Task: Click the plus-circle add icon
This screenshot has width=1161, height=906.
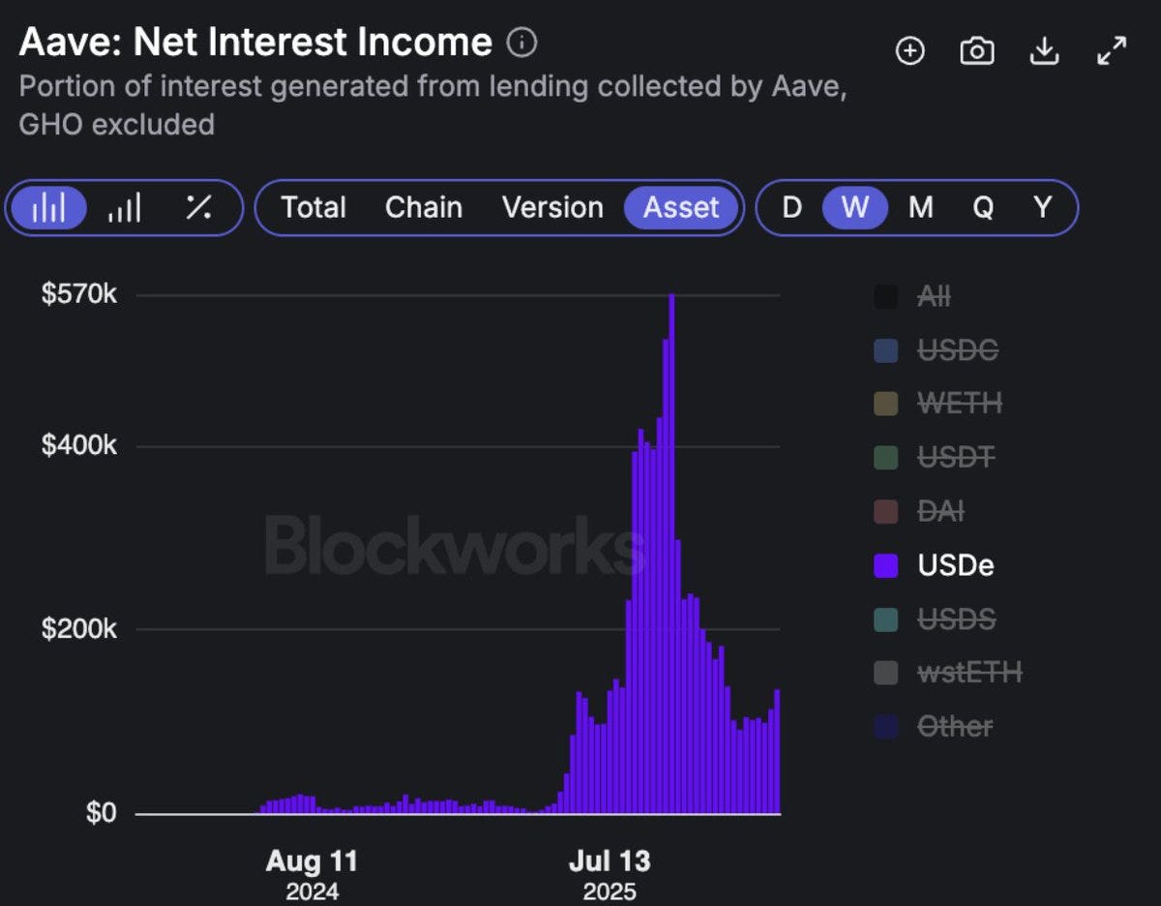Action: click(x=909, y=51)
